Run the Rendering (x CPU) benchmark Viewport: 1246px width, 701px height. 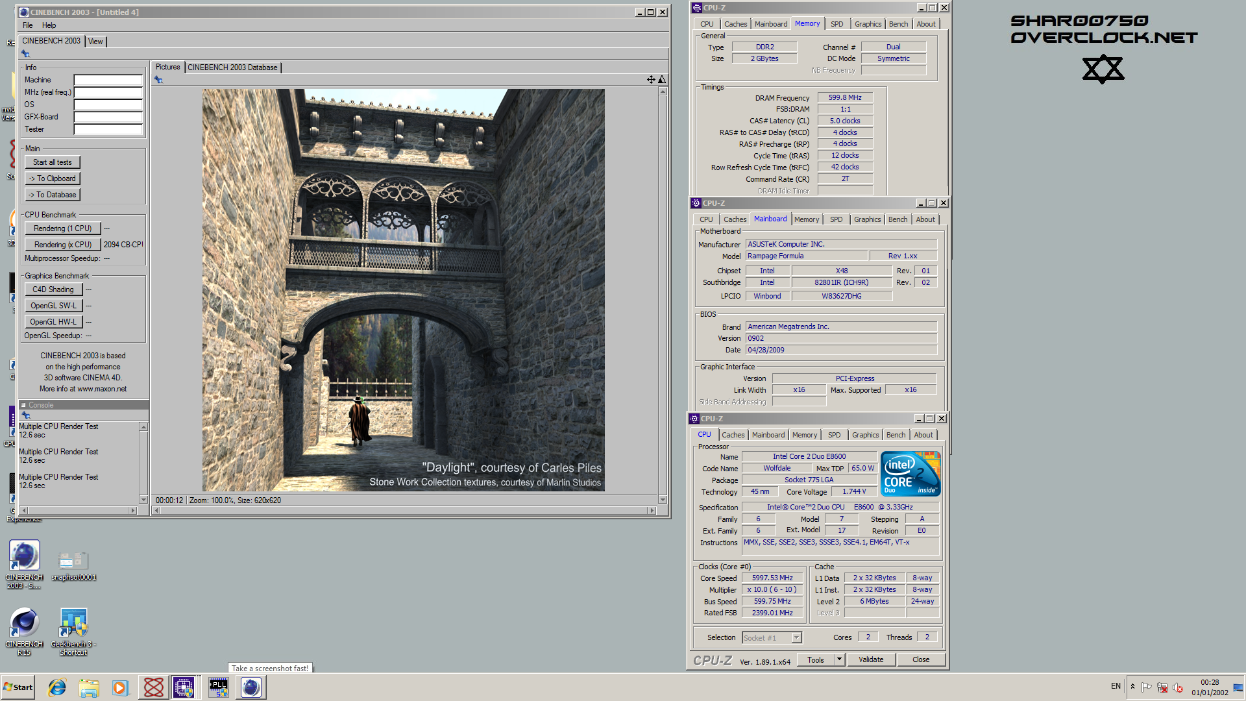click(63, 245)
